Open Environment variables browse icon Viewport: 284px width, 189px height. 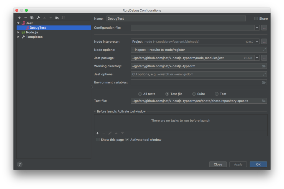coord(264,82)
